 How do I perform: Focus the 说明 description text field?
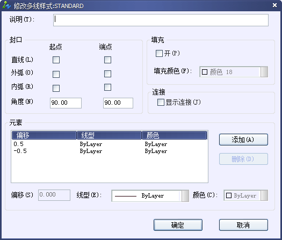click(161, 20)
